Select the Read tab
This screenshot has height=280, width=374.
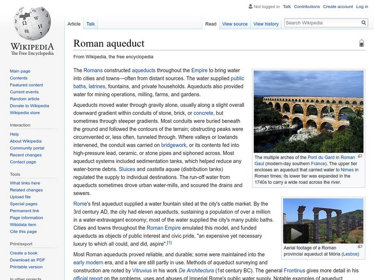coord(211,24)
